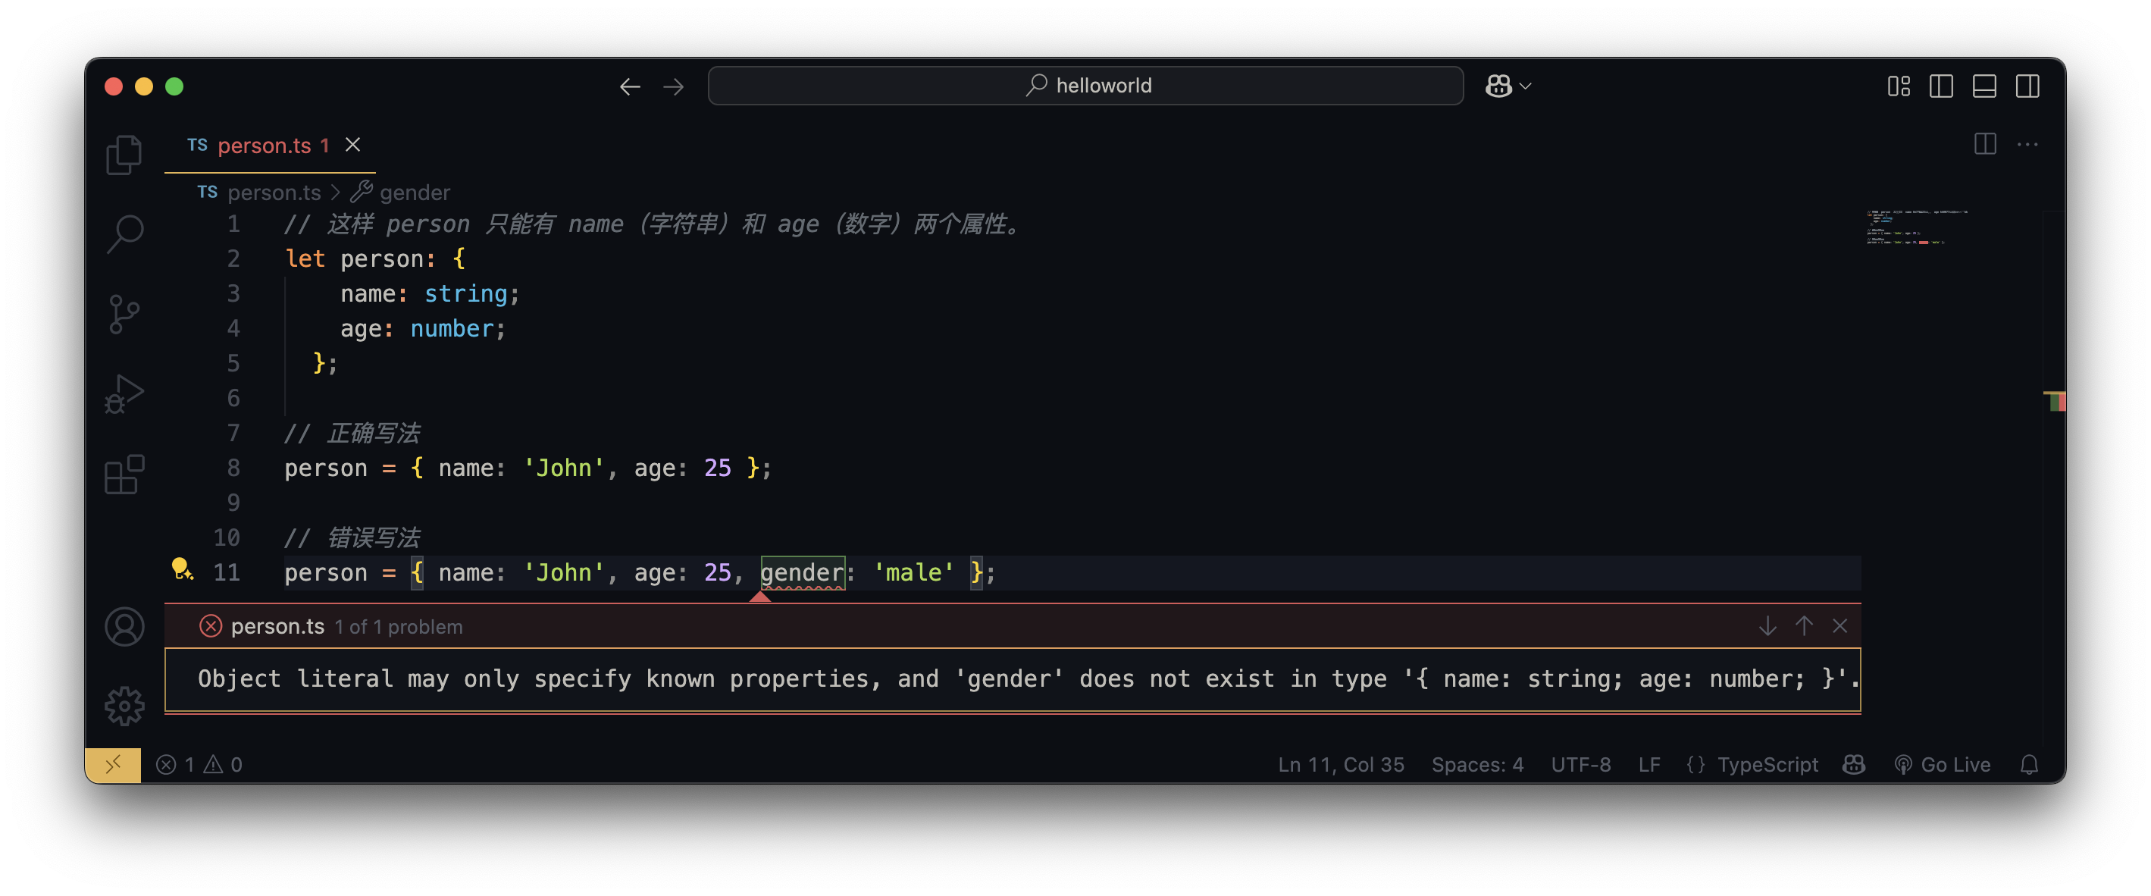Open the Explorer view in activity bar

point(124,155)
